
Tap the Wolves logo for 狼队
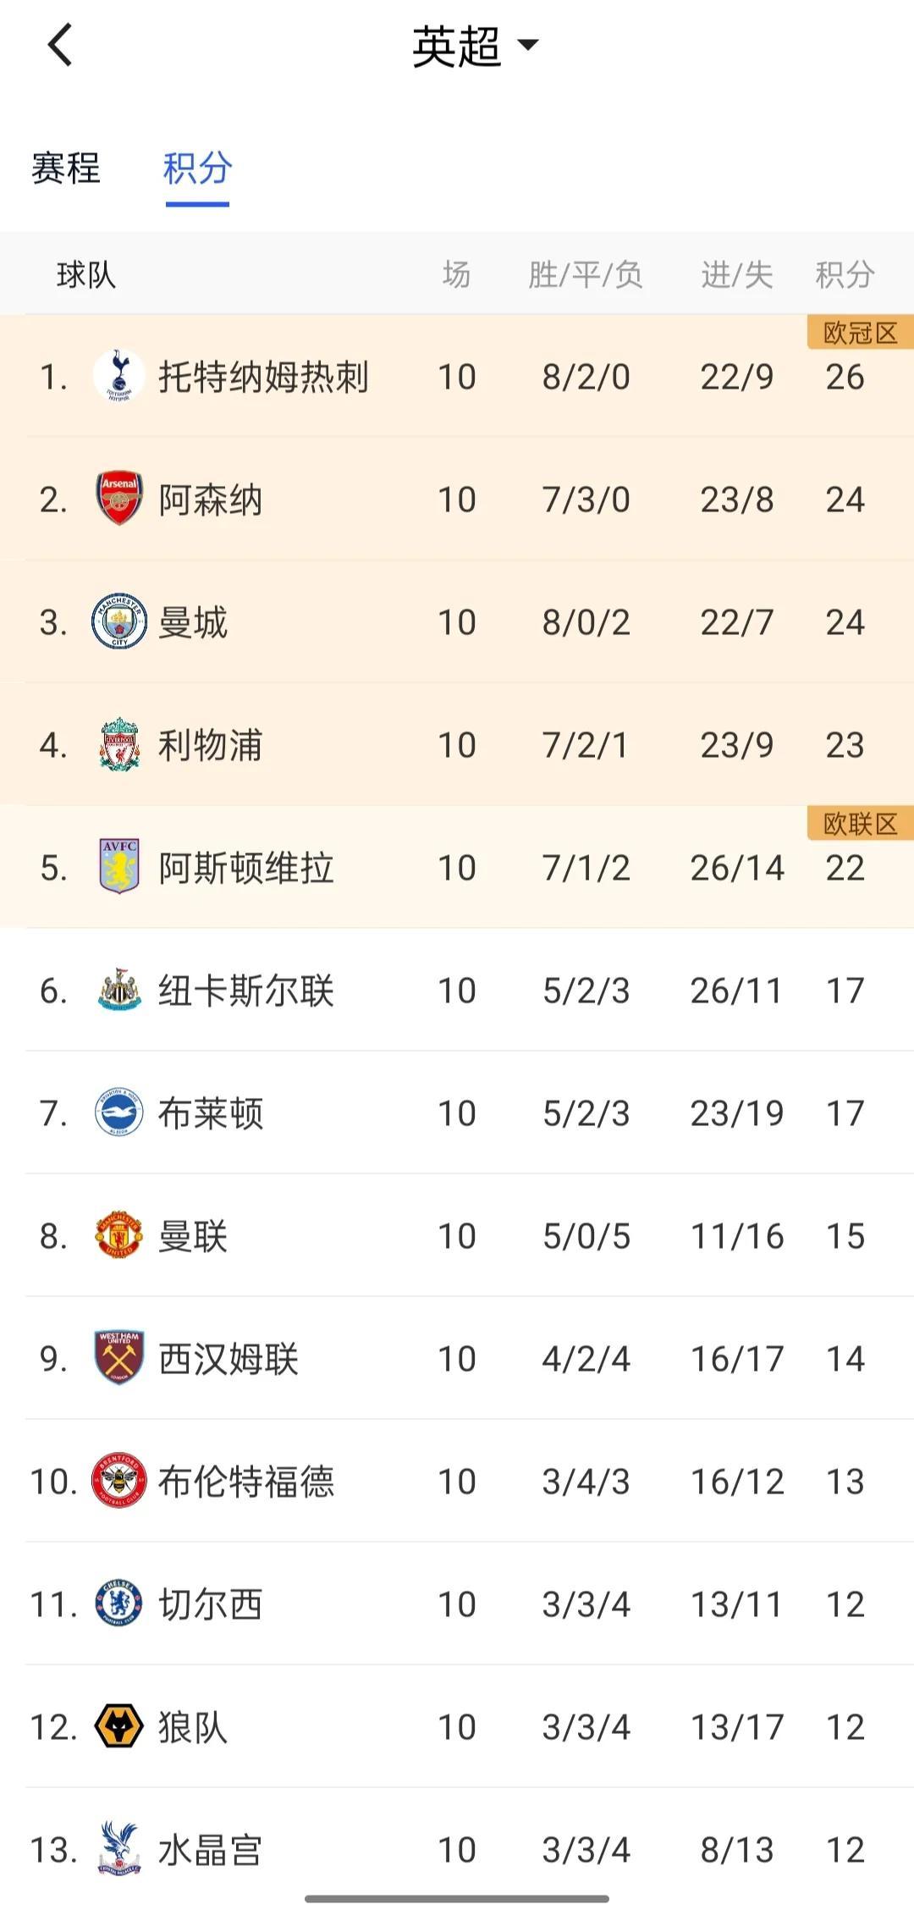click(x=118, y=1726)
